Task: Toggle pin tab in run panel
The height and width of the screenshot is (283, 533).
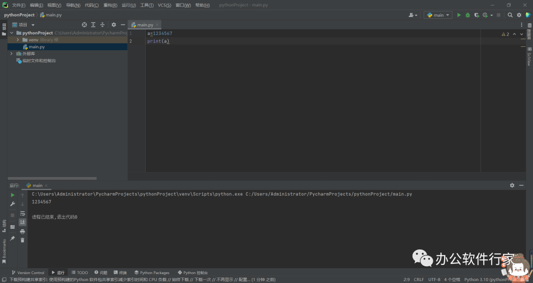Action: [x=13, y=238]
